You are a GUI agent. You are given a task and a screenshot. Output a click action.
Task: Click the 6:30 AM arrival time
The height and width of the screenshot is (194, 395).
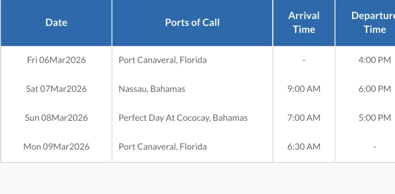pos(304,147)
